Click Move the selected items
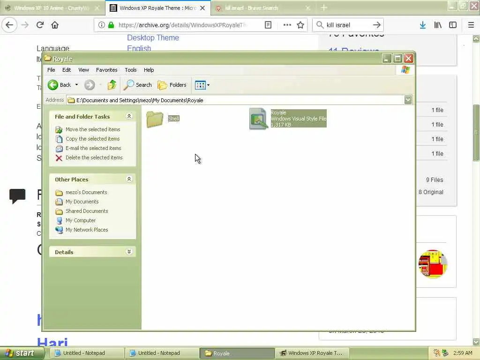Screen dimensions: 480x360 93,129
